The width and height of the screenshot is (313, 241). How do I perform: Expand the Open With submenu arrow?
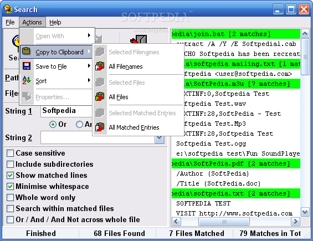pos(89,35)
